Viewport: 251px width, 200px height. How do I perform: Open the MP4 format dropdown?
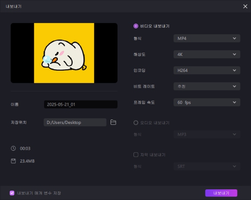point(207,38)
